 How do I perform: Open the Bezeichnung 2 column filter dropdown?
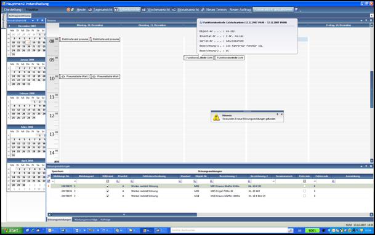tap(249, 181)
